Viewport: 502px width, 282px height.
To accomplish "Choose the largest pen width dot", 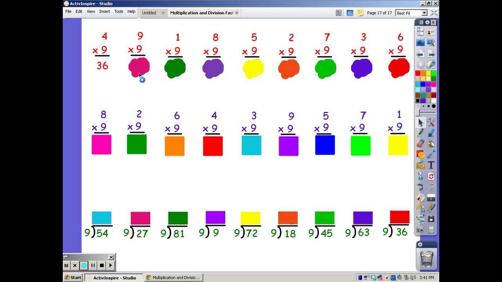I will tap(433, 106).
